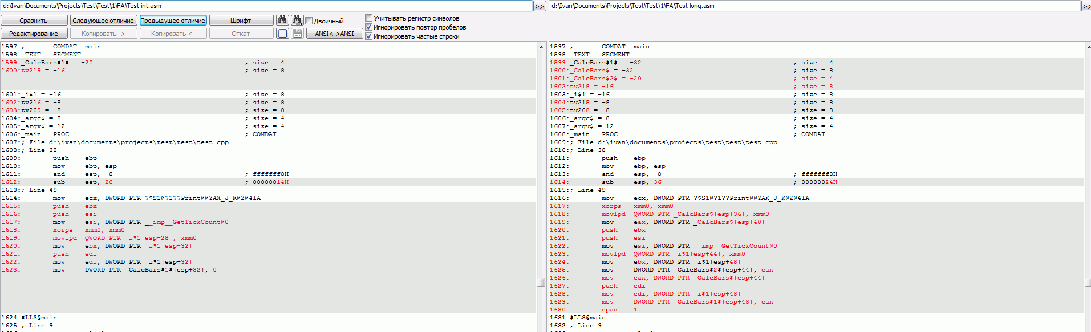Screen dimensions: 1091x332
Task: Switch to Редактирование mode
Action: point(34,34)
